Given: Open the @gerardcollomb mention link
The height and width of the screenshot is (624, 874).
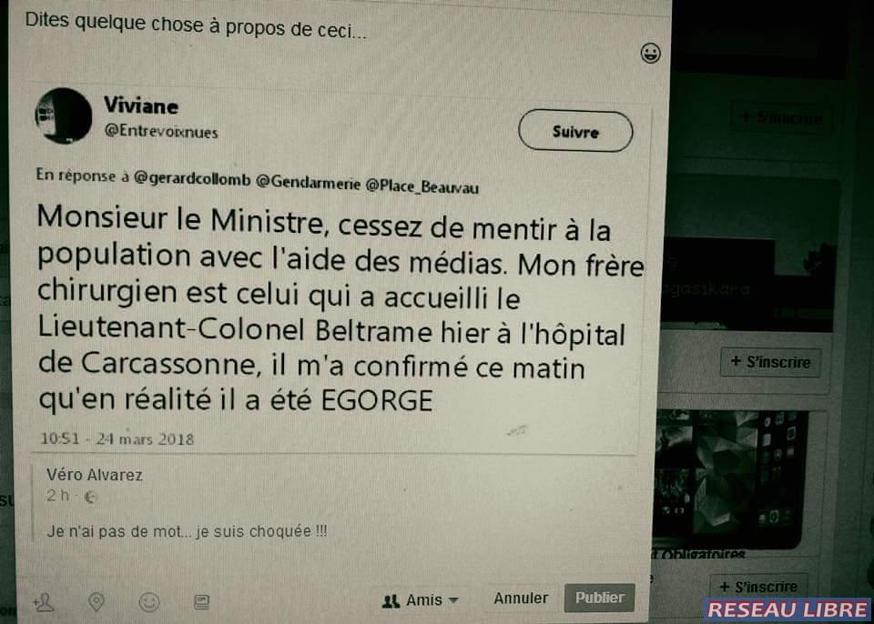Looking at the screenshot, I should coord(192,179).
